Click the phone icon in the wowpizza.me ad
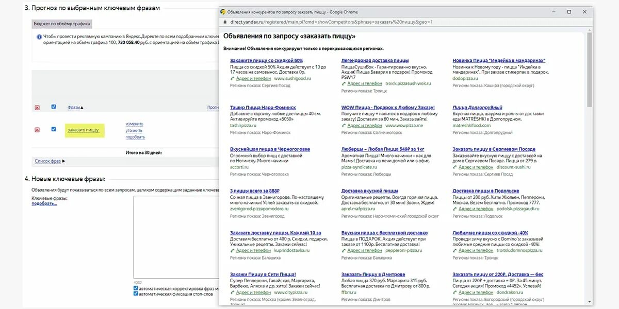Viewport: 619px width, 309px height. point(344,125)
